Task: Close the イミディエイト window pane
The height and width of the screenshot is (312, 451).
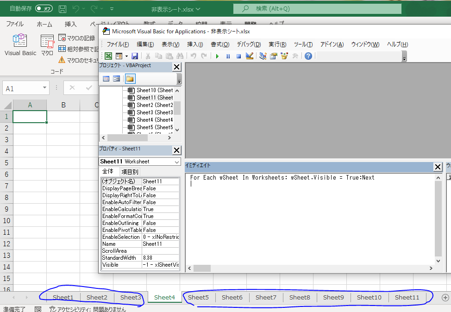Action: pos(438,167)
